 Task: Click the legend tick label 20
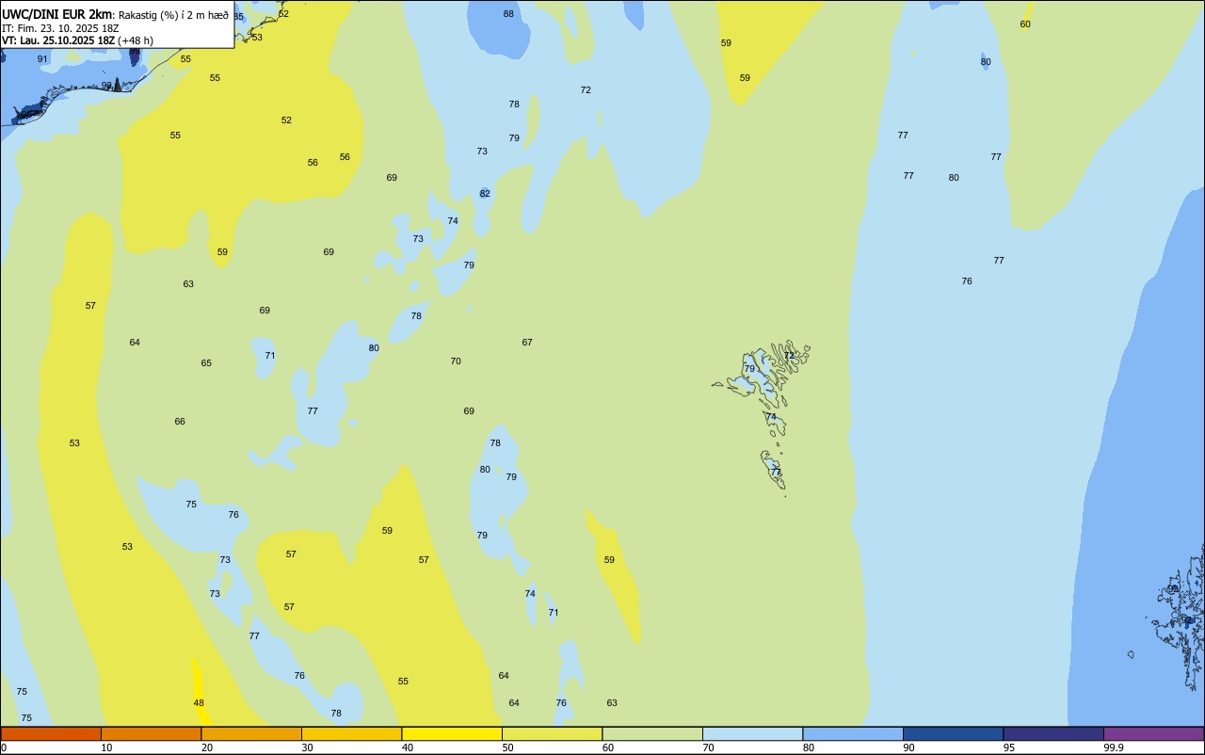pyautogui.click(x=207, y=747)
